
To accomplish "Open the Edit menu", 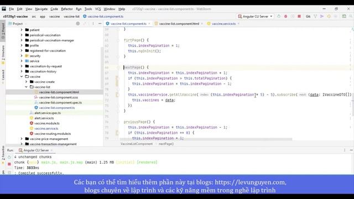I will coord(20,9).
